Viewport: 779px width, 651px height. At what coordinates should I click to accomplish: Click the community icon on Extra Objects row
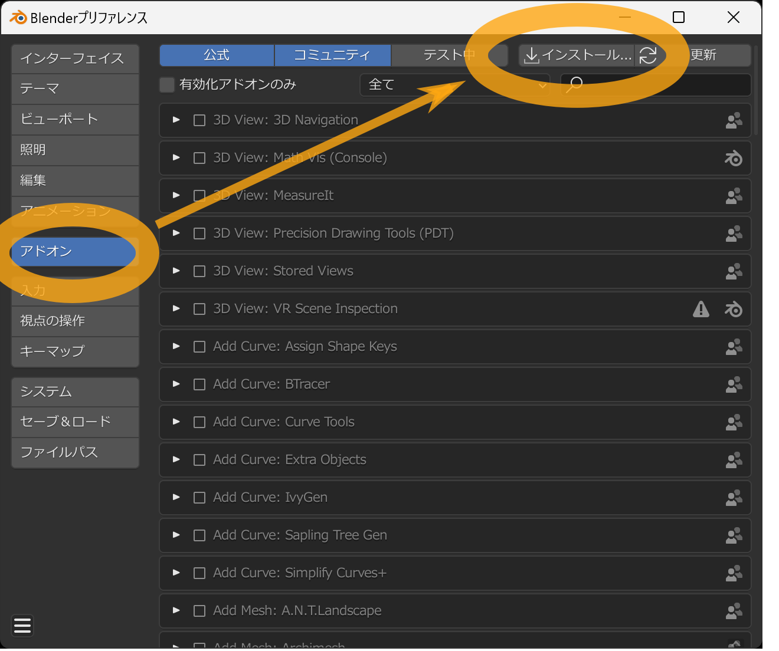point(734,460)
